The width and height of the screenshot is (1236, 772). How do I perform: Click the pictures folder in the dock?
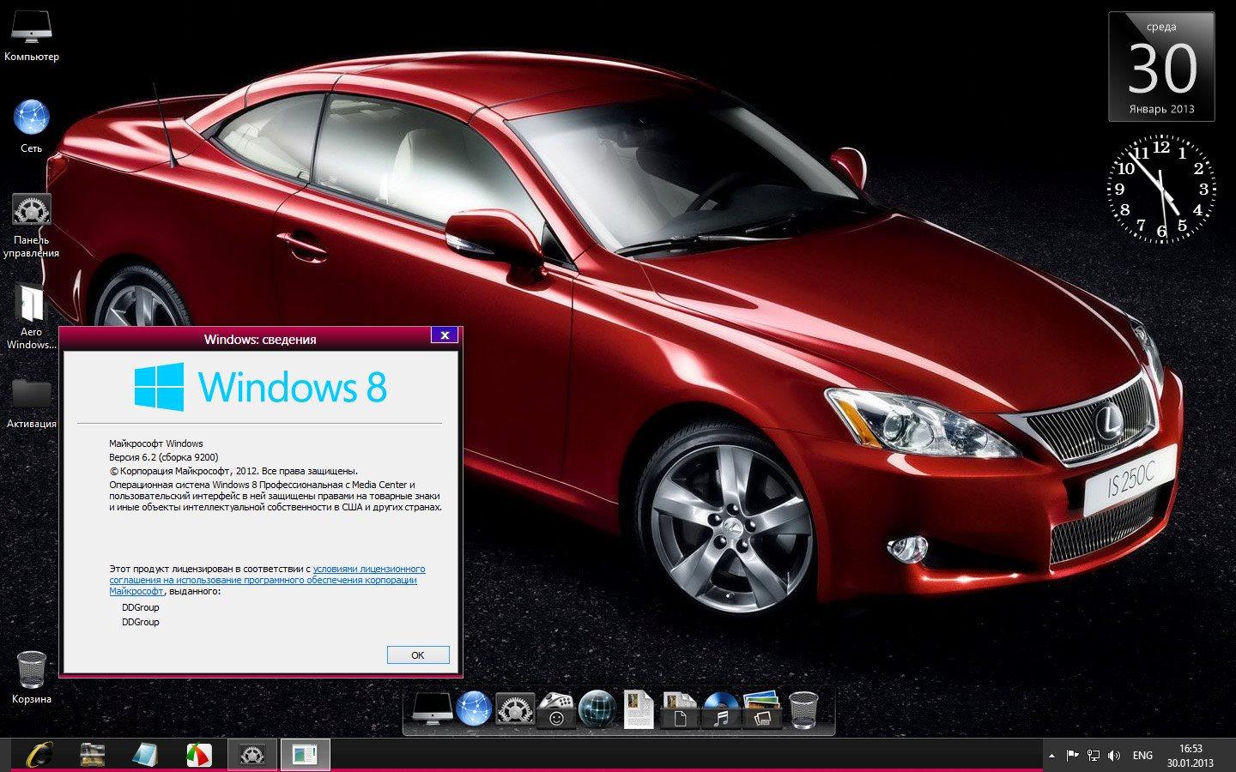click(760, 710)
